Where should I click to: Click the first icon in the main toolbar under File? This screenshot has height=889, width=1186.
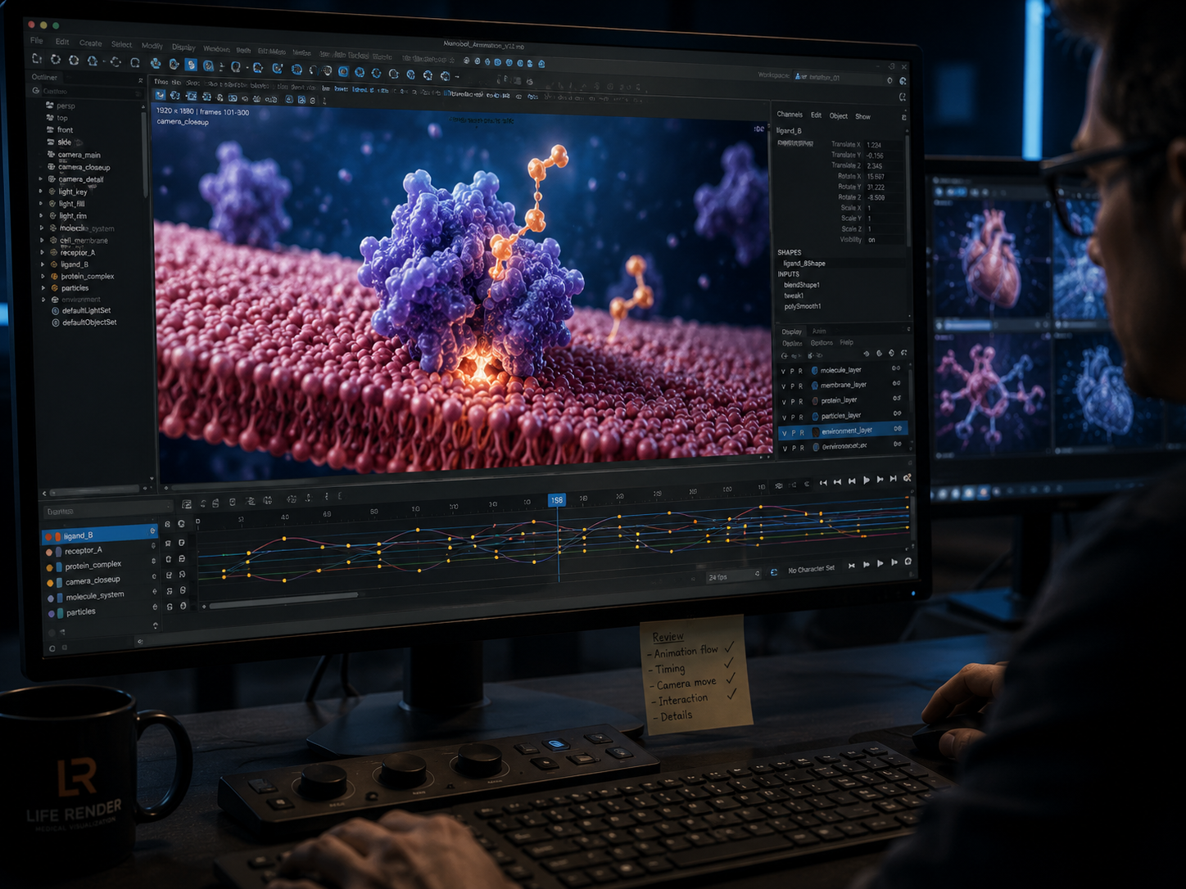click(37, 59)
